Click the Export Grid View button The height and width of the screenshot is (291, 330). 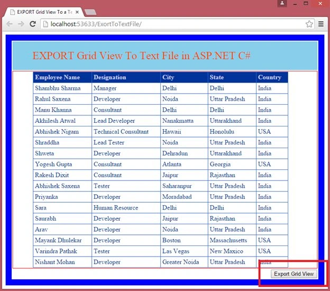[294, 274]
